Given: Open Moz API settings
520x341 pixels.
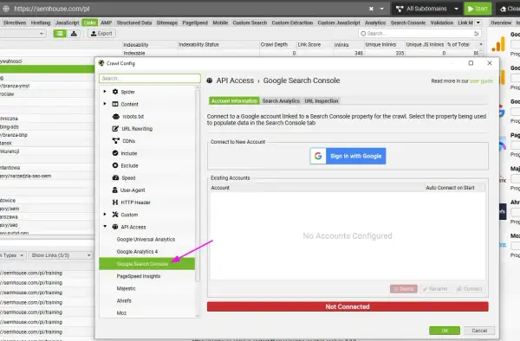Looking at the screenshot, I should point(121,312).
